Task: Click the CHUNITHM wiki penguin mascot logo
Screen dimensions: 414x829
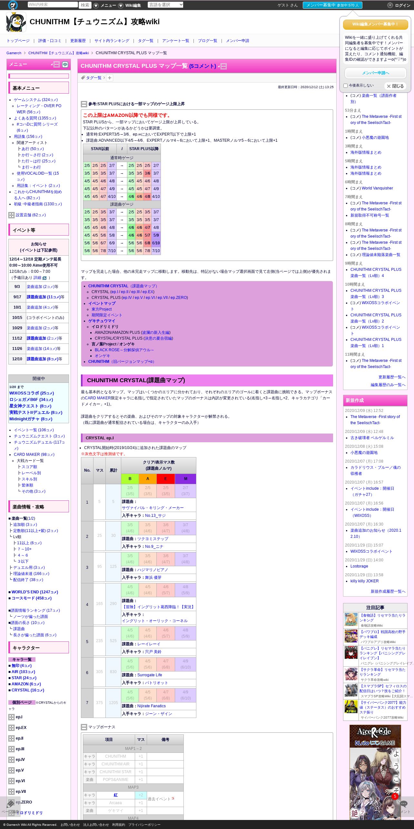Action: coord(16,22)
